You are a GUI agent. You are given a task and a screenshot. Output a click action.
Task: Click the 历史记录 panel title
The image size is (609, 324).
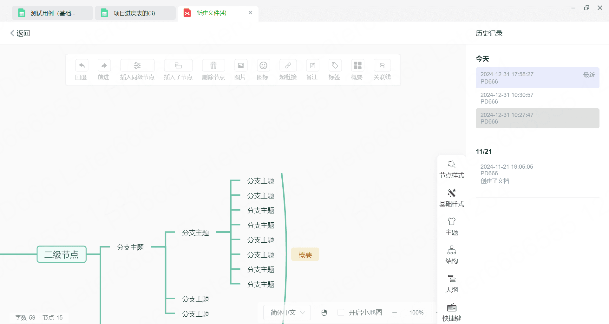(x=489, y=33)
